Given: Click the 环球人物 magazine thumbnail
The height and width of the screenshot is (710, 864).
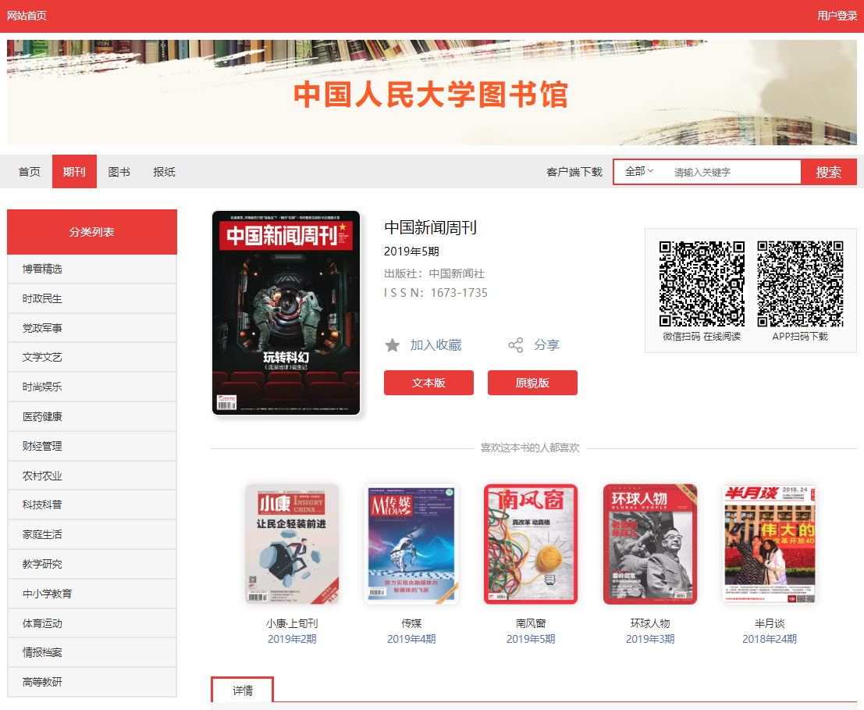Looking at the screenshot, I should coord(649,544).
